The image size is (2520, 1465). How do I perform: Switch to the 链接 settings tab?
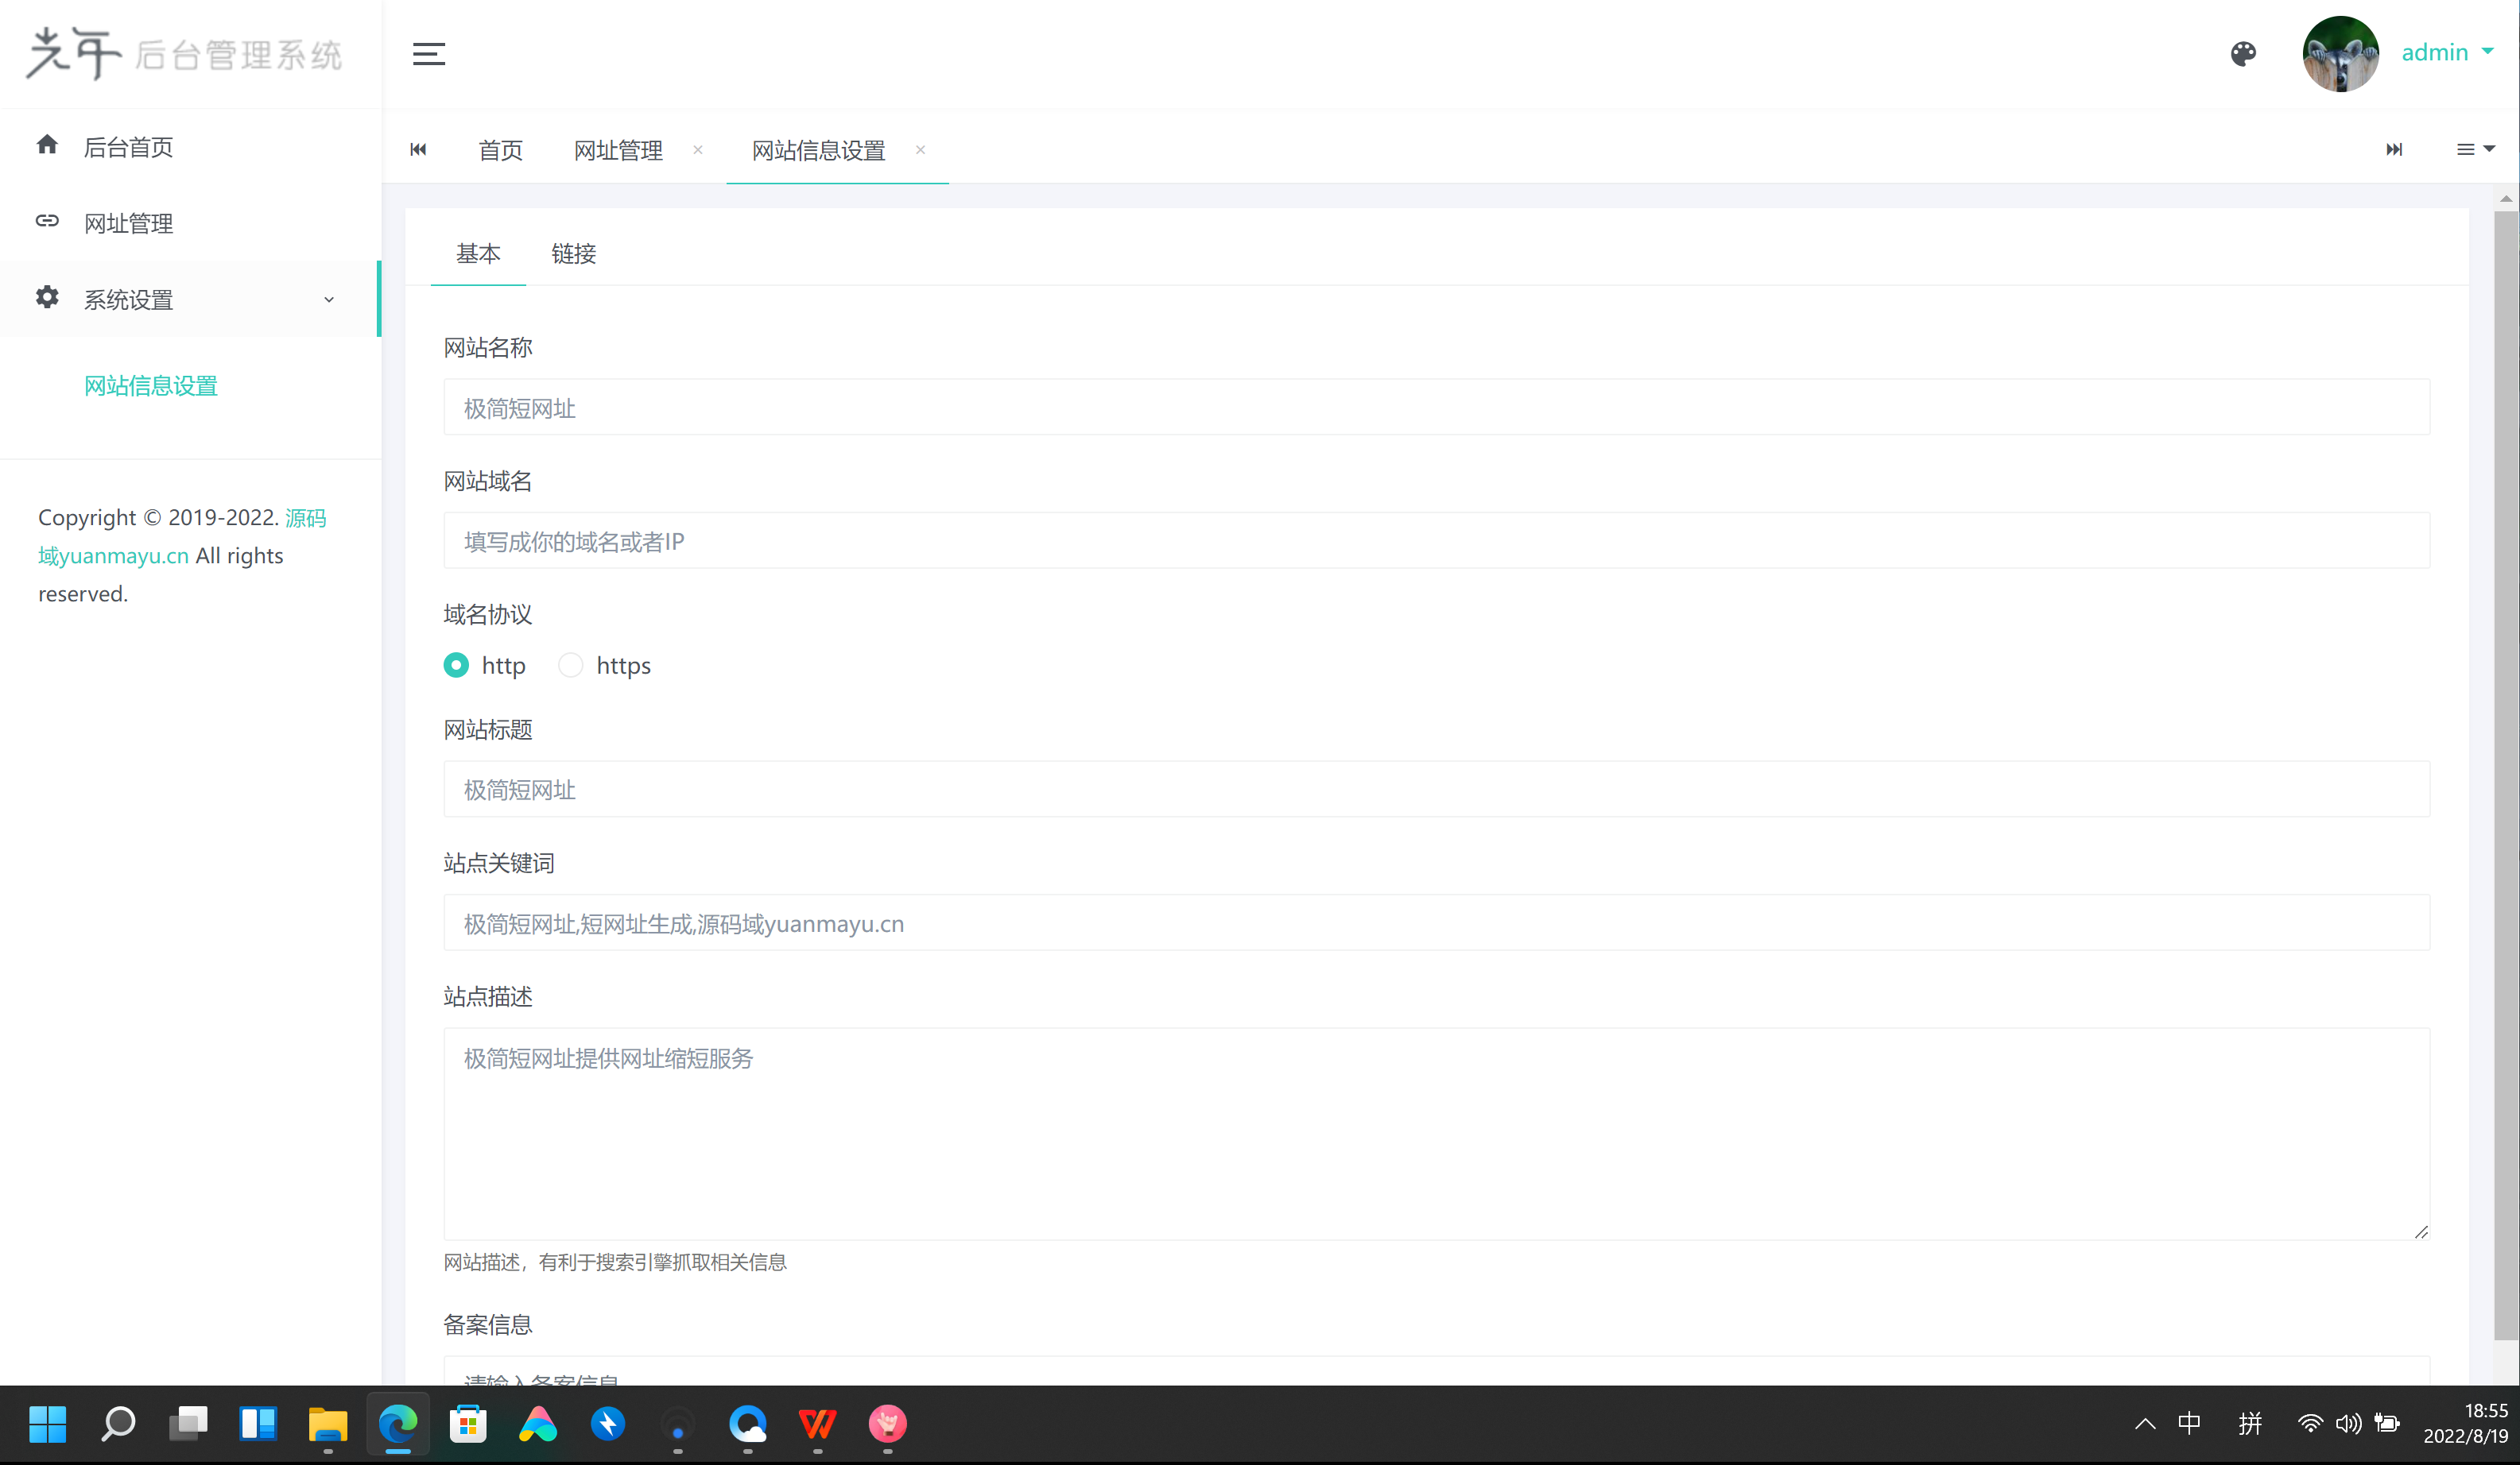click(x=573, y=253)
